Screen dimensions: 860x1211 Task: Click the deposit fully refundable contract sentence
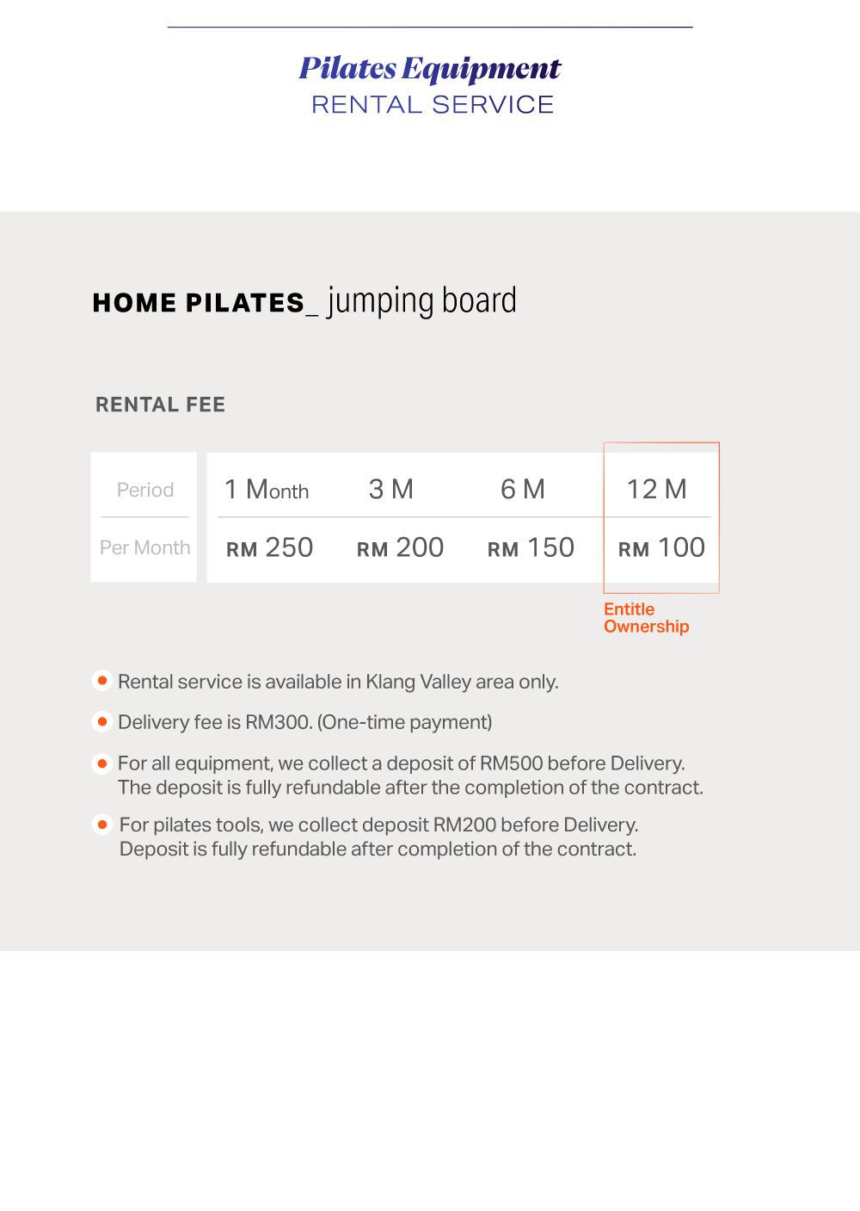410,788
